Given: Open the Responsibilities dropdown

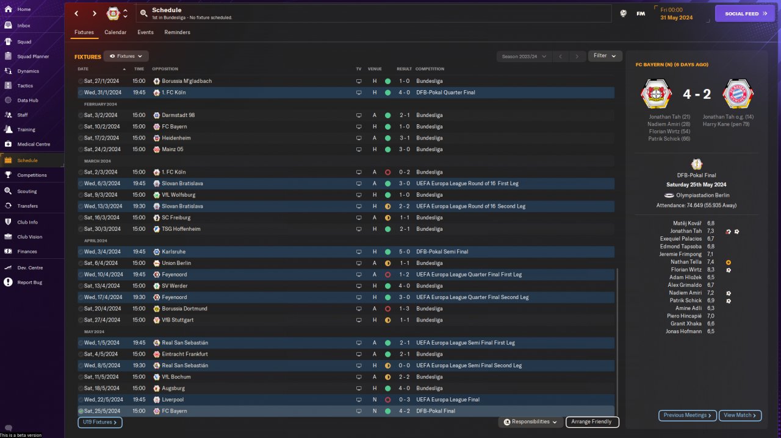Looking at the screenshot, I should tap(531, 422).
